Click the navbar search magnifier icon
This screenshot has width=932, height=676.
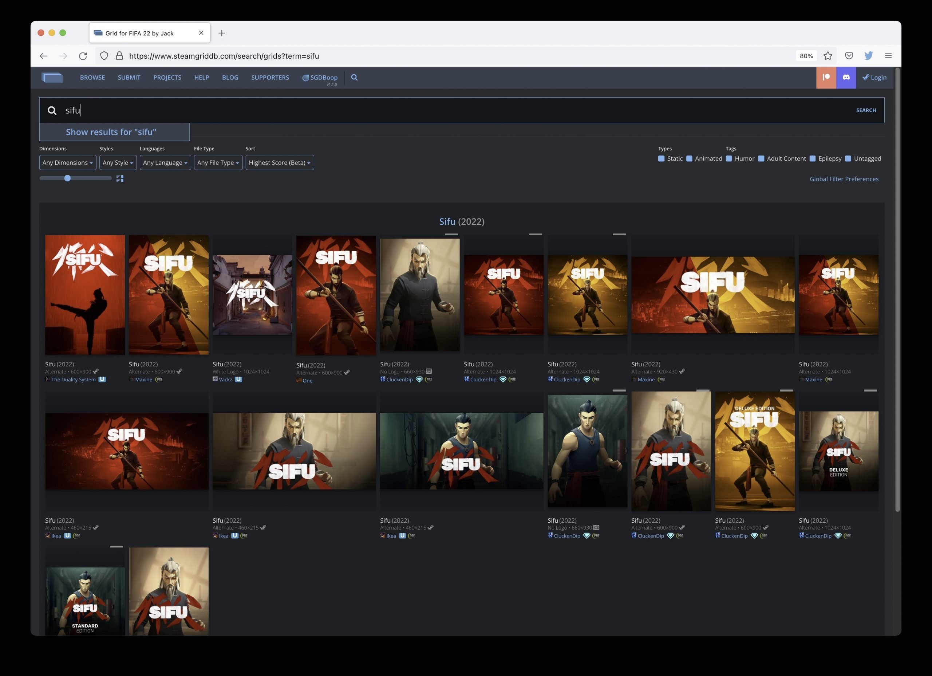coord(354,77)
